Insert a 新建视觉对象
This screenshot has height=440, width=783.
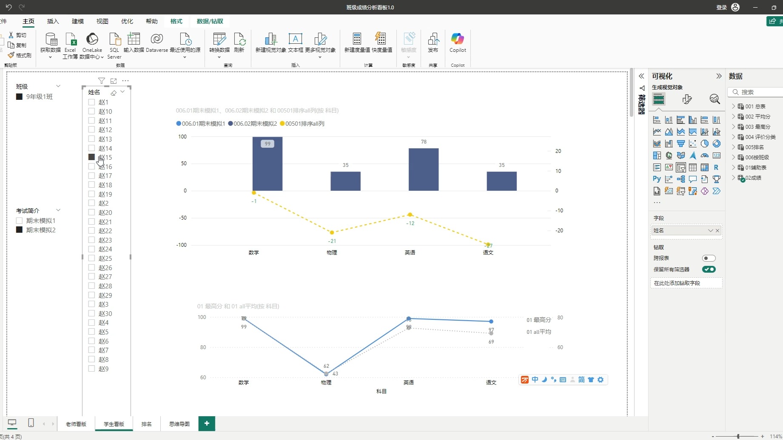[270, 42]
